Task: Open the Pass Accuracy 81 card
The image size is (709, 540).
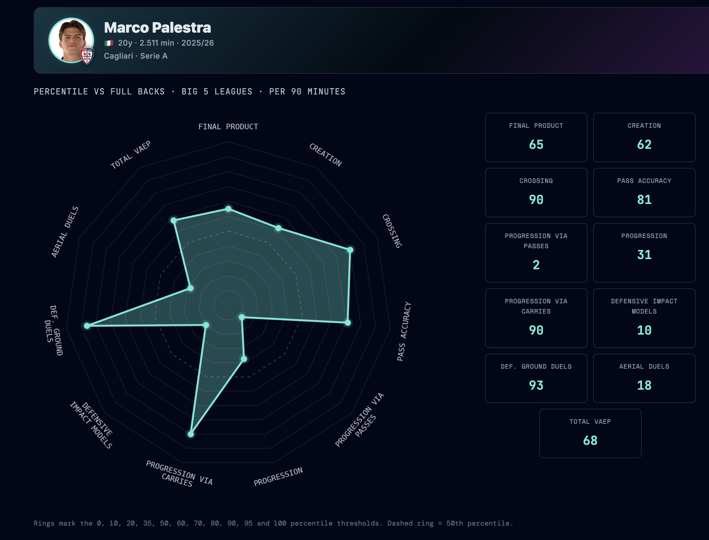Action: (644, 192)
